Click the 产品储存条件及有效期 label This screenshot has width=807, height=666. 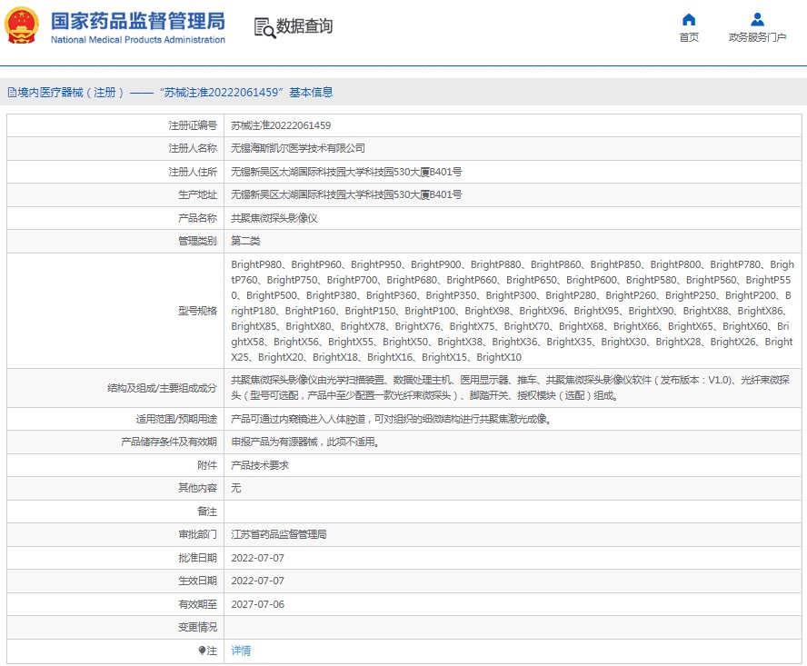click(169, 442)
